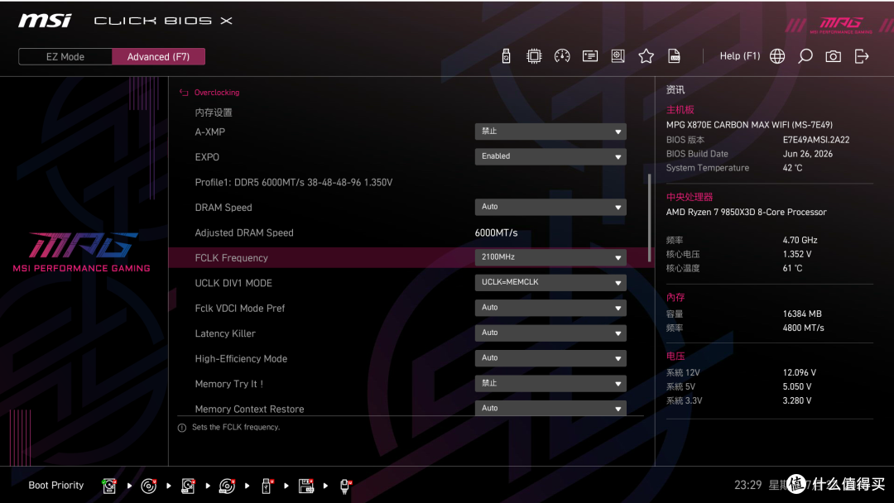Click the Boot Priority label
Screen dimensions: 894x503
point(56,486)
